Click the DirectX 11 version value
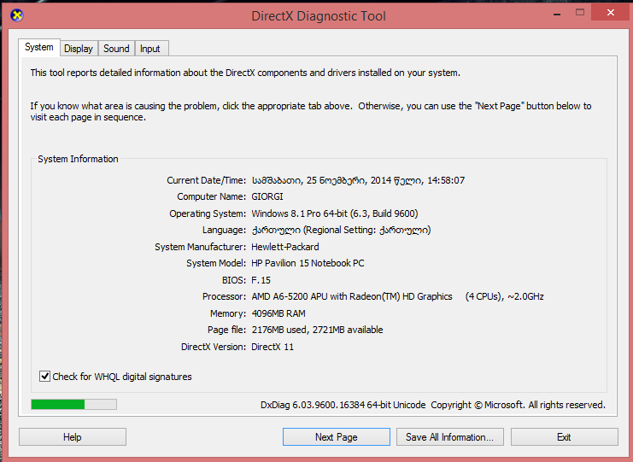633x462 pixels. pos(273,347)
